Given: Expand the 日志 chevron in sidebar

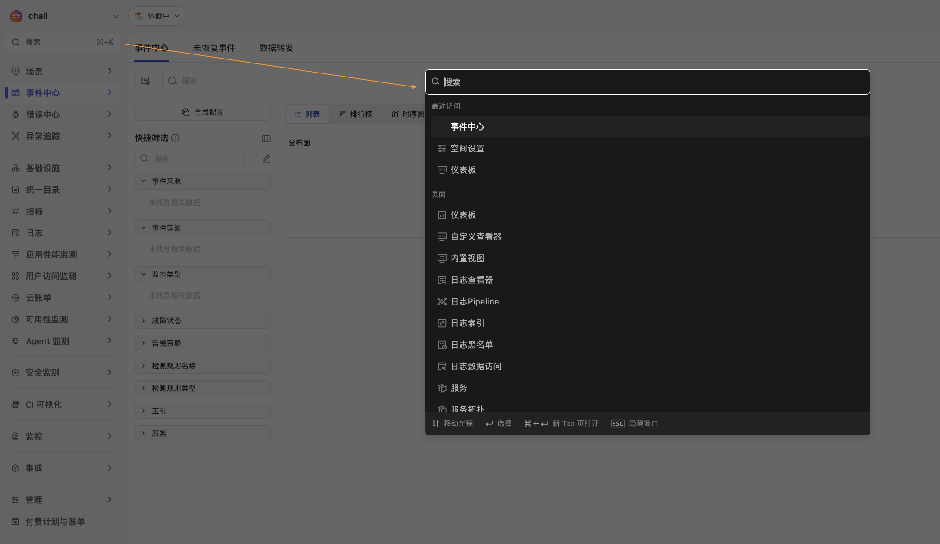Looking at the screenshot, I should (x=110, y=232).
